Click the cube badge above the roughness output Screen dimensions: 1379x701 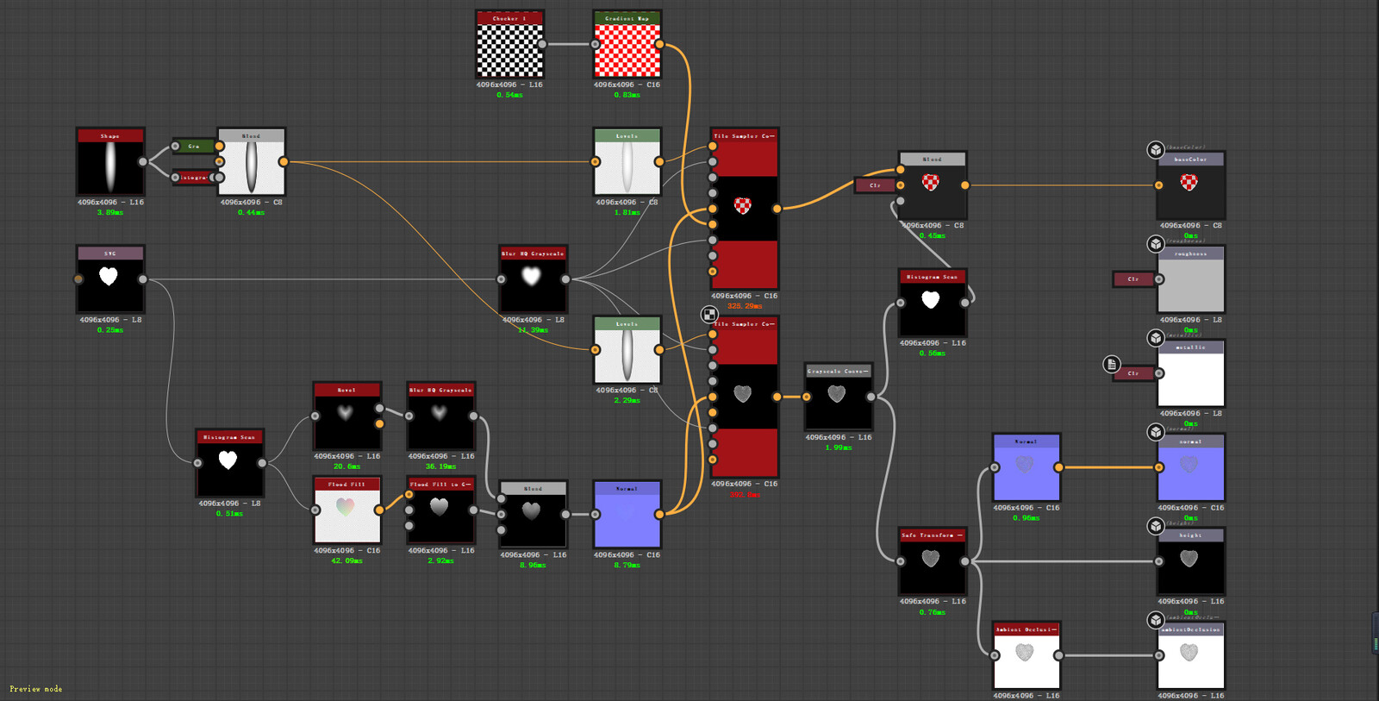tap(1156, 244)
